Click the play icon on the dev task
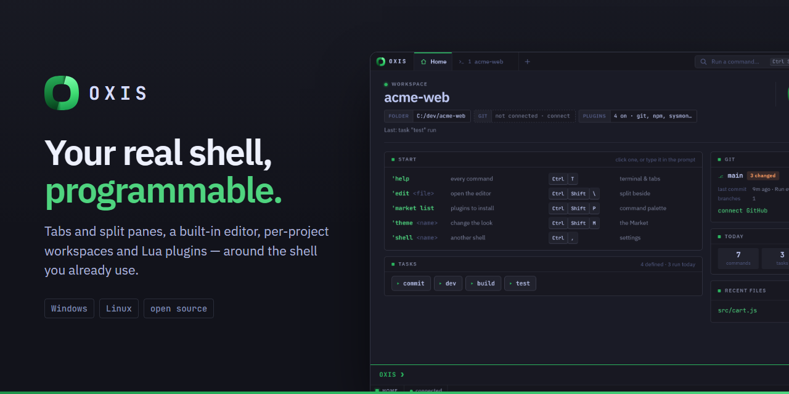 click(x=440, y=283)
